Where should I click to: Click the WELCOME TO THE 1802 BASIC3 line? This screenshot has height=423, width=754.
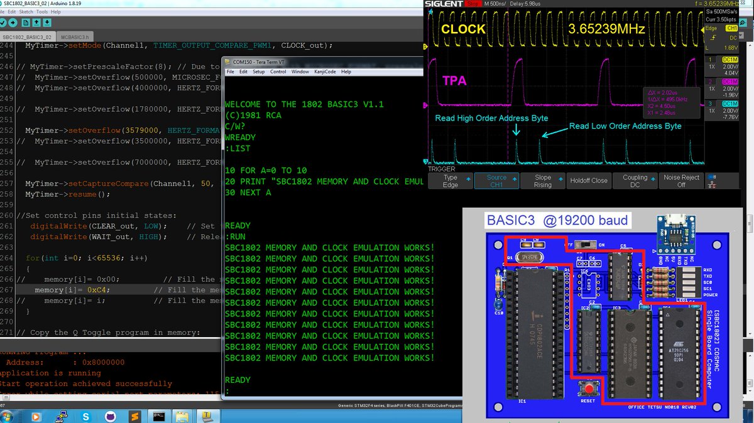point(304,104)
